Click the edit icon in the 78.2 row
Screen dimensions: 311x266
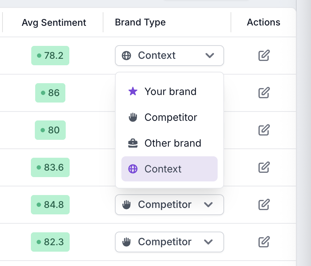pos(264,56)
